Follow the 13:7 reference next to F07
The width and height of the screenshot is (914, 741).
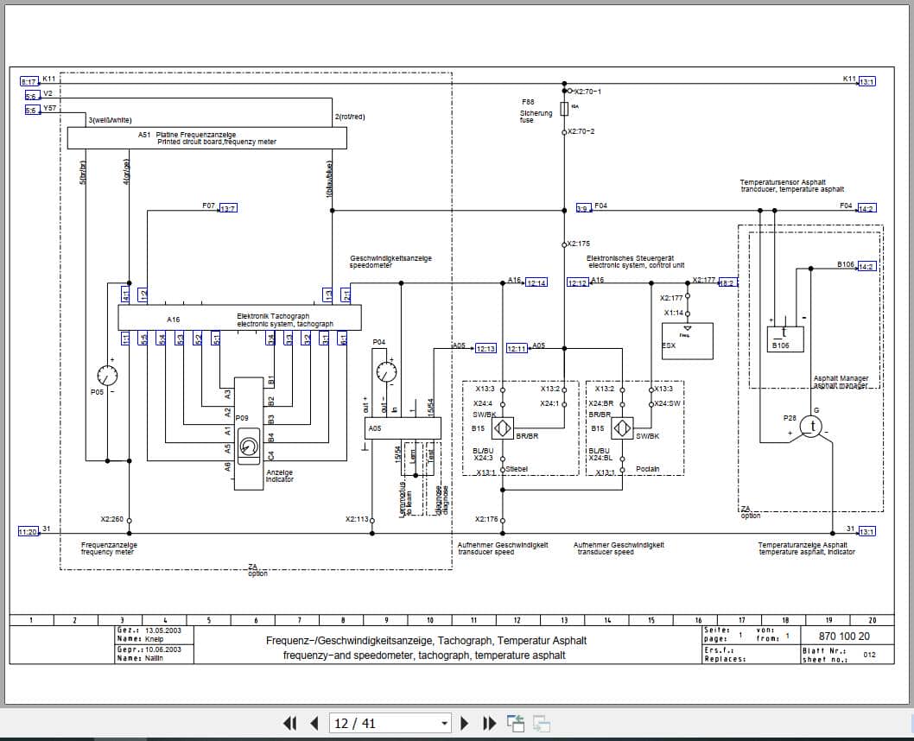[228, 208]
